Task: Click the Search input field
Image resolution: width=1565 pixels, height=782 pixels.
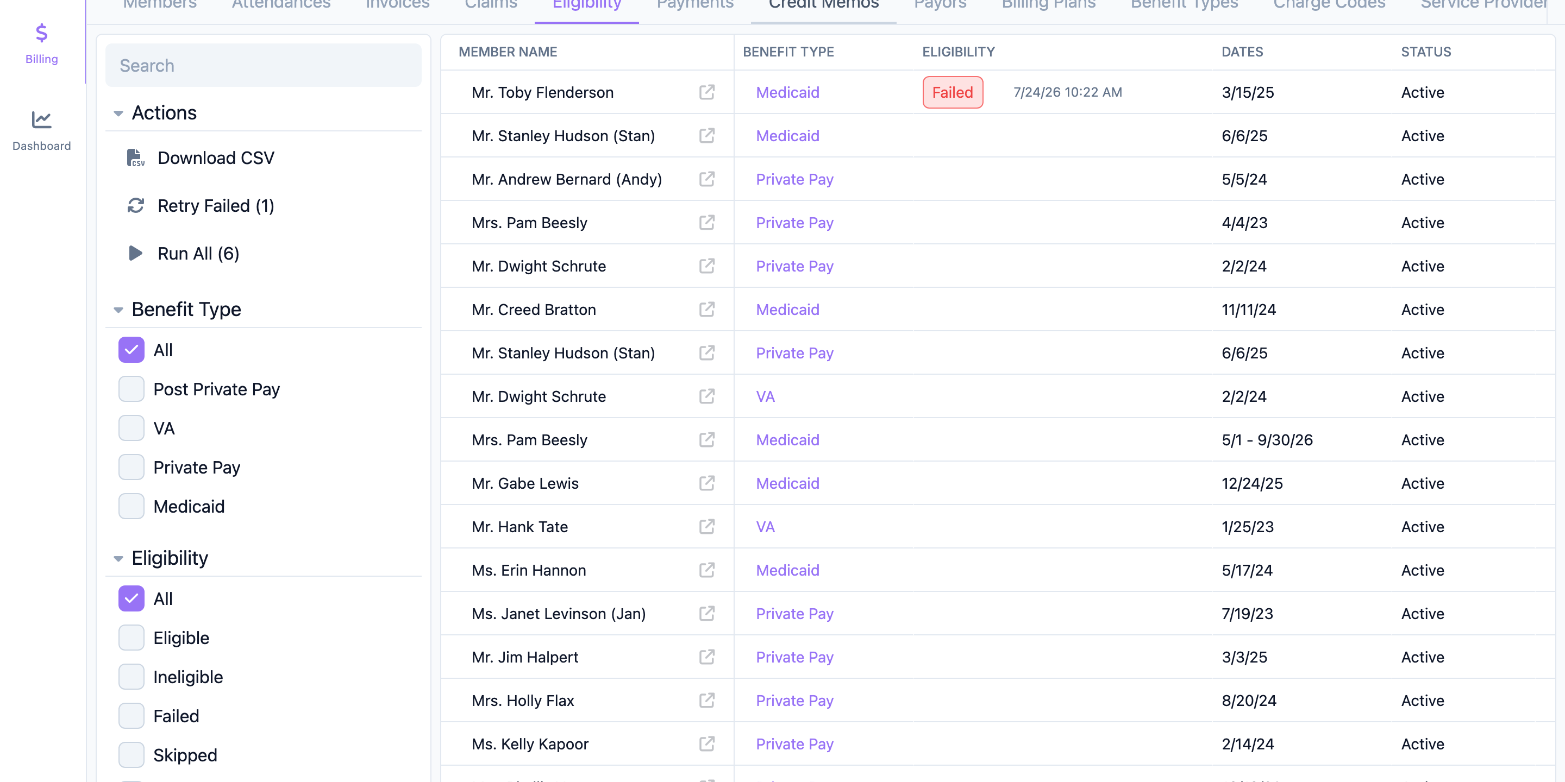Action: (263, 65)
